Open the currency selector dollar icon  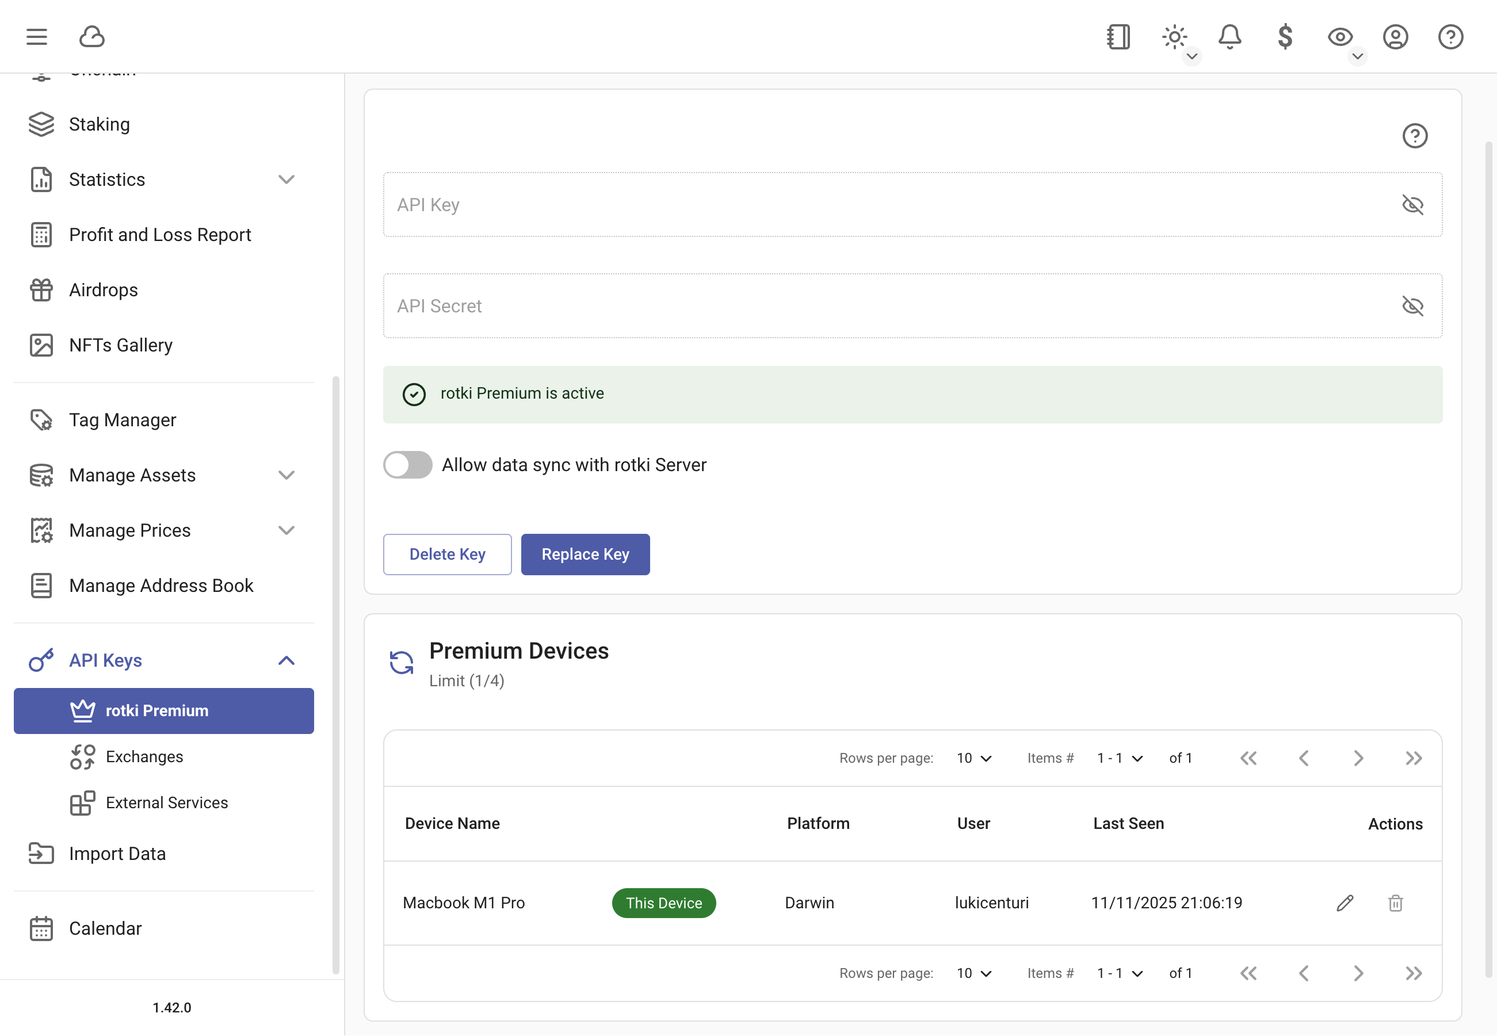(1286, 37)
